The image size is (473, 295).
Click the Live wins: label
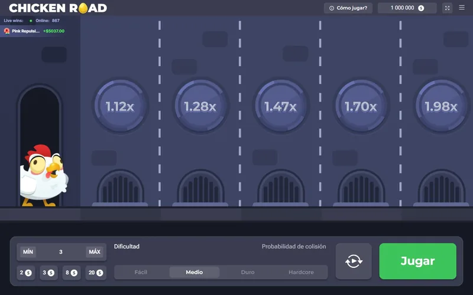tap(13, 21)
